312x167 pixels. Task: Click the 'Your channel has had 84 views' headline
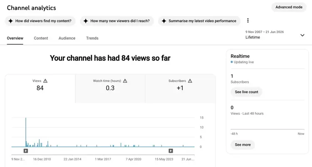[x=110, y=58]
